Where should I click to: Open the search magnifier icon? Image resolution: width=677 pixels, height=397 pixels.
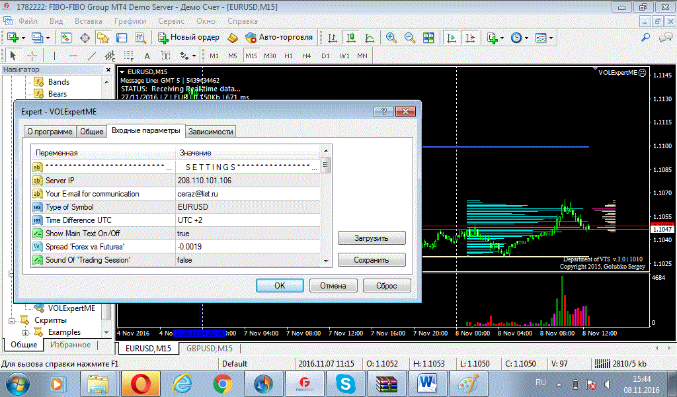[x=645, y=38]
